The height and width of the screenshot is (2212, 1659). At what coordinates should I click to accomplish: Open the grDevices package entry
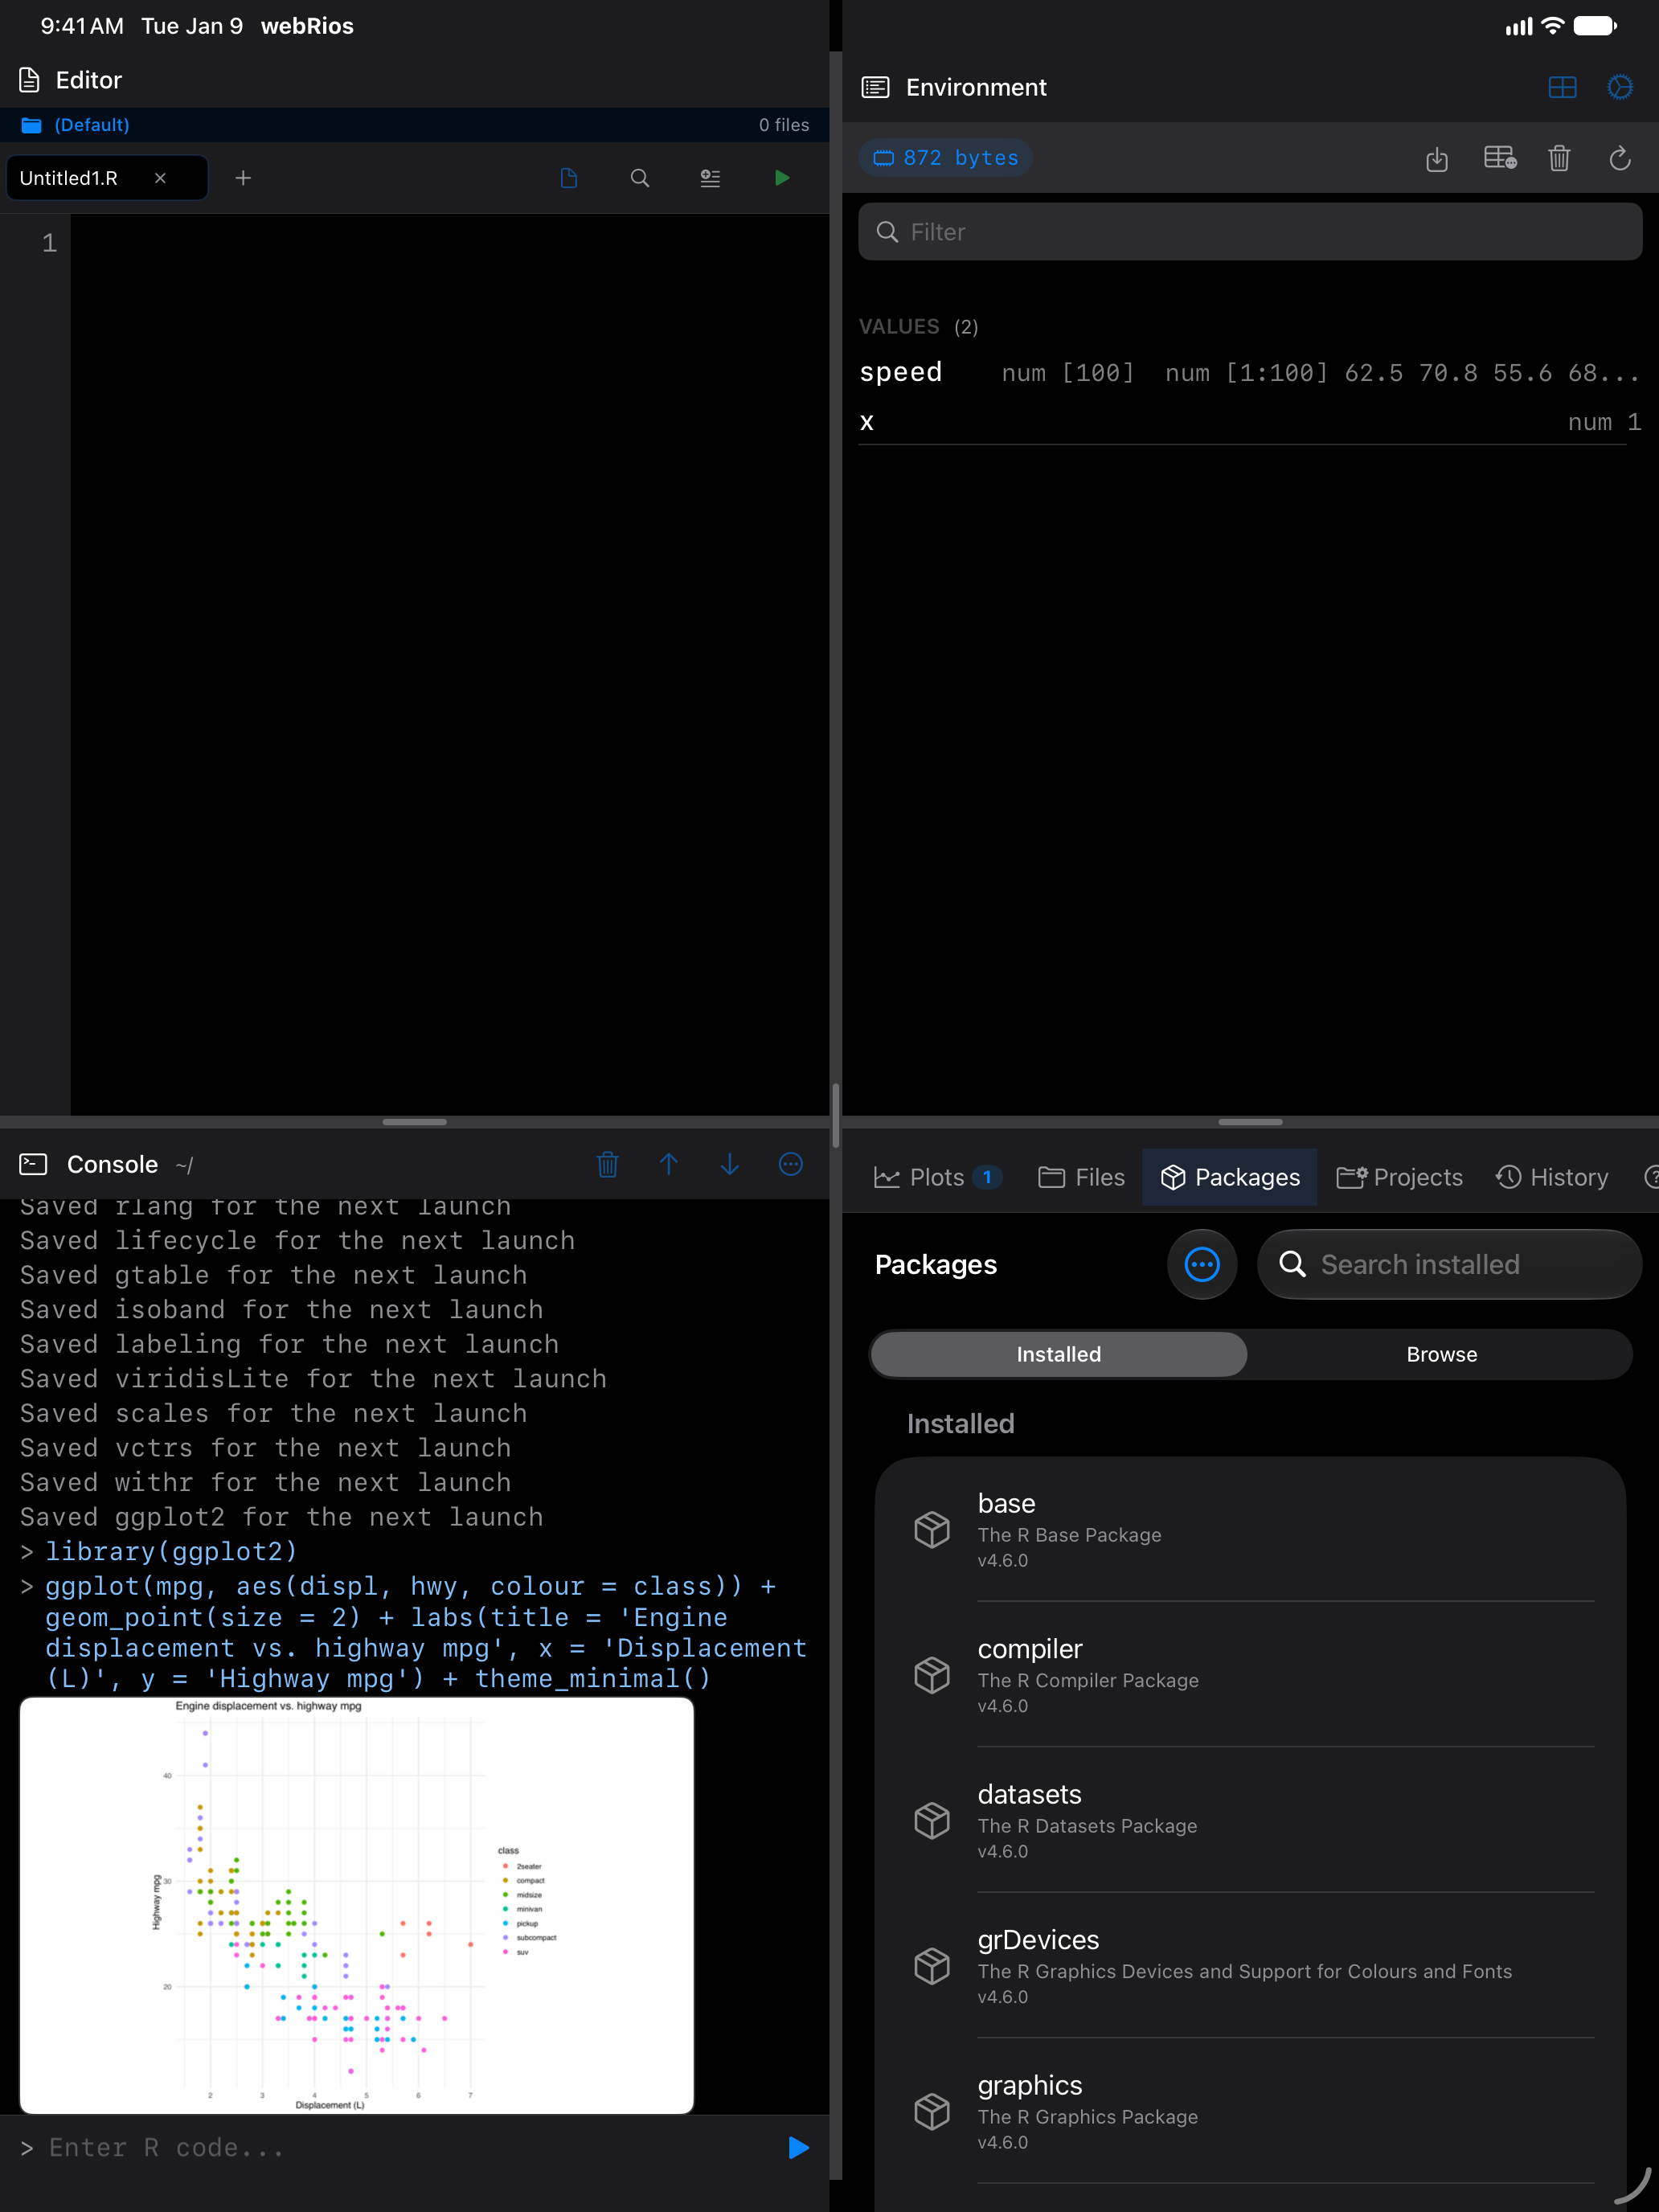click(x=1250, y=1966)
